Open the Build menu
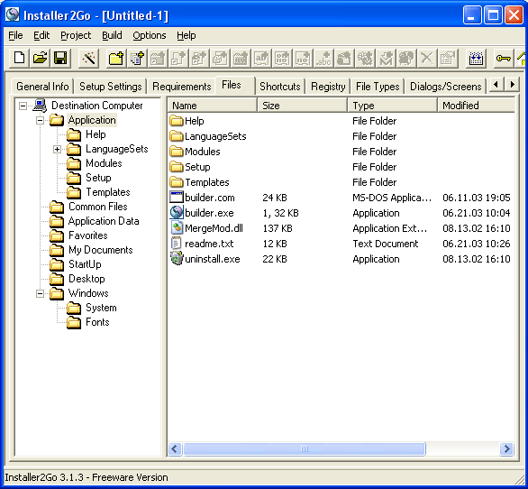Screen dimensions: 528x489 coord(112,35)
